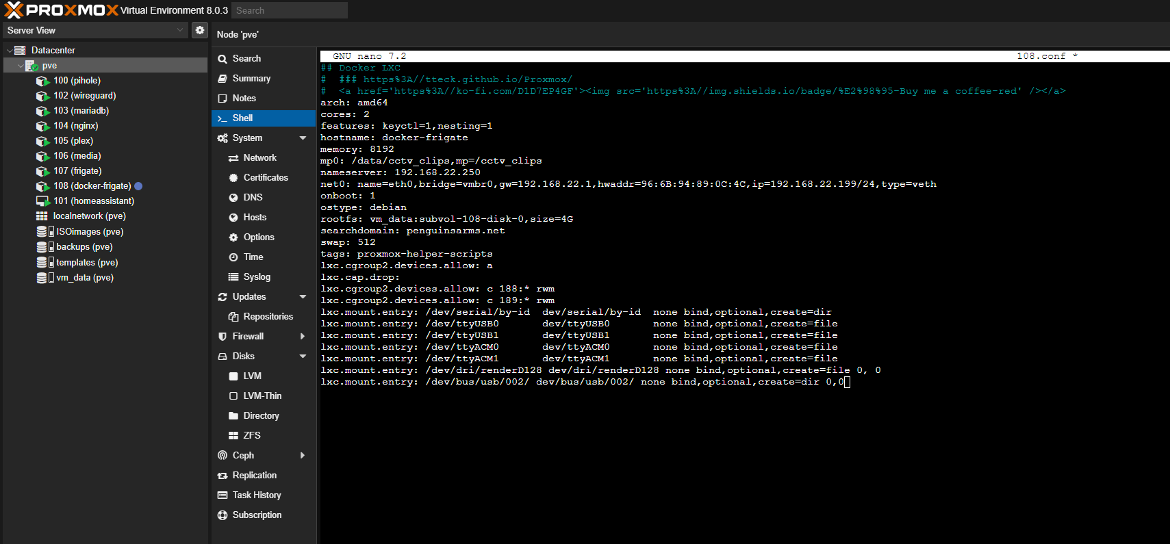The image size is (1170, 544).
Task: Select VM 101 (homeassistant) monitor icon
Action: point(42,201)
